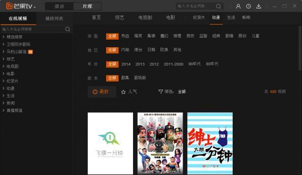Open the 综艺 top navigation tab
The height and width of the screenshot is (175, 302).
click(119, 18)
